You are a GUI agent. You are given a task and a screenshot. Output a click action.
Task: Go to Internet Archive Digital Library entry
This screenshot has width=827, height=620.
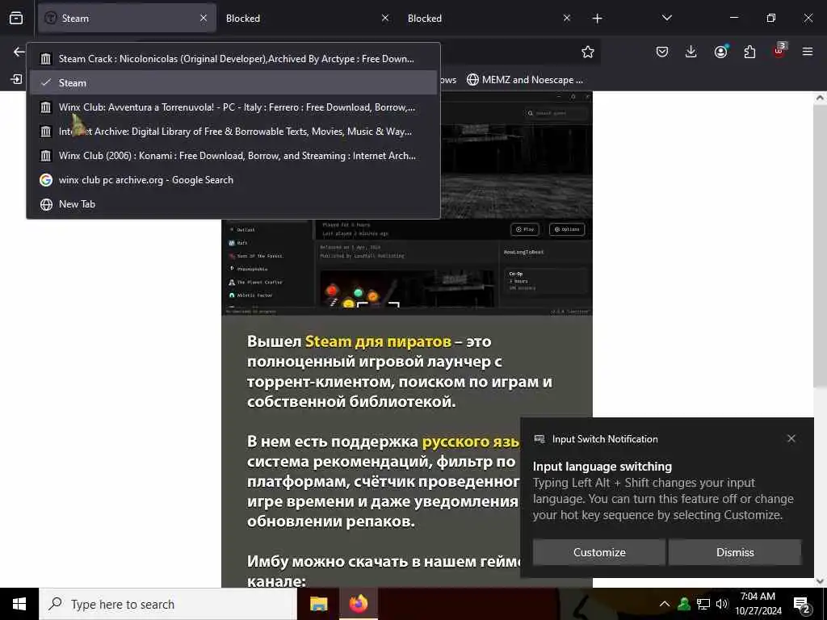click(x=233, y=132)
